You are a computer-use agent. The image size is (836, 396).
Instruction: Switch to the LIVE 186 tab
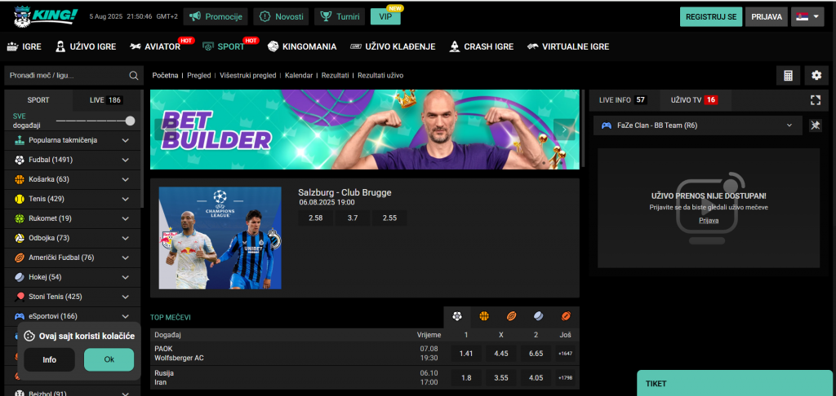click(106, 100)
